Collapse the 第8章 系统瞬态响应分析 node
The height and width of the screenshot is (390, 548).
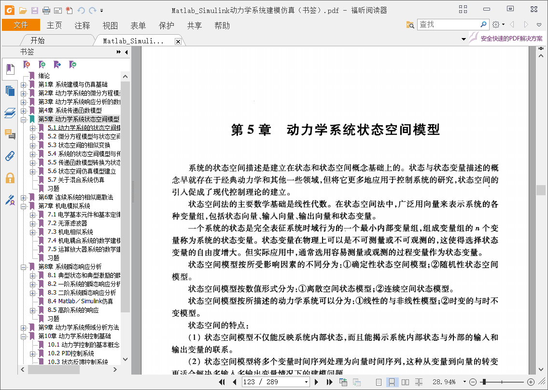23,267
